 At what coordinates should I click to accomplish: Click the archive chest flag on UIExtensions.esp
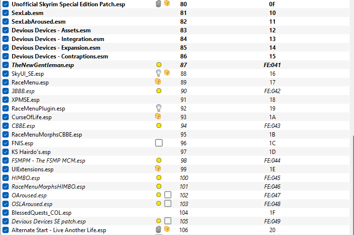[158, 168]
